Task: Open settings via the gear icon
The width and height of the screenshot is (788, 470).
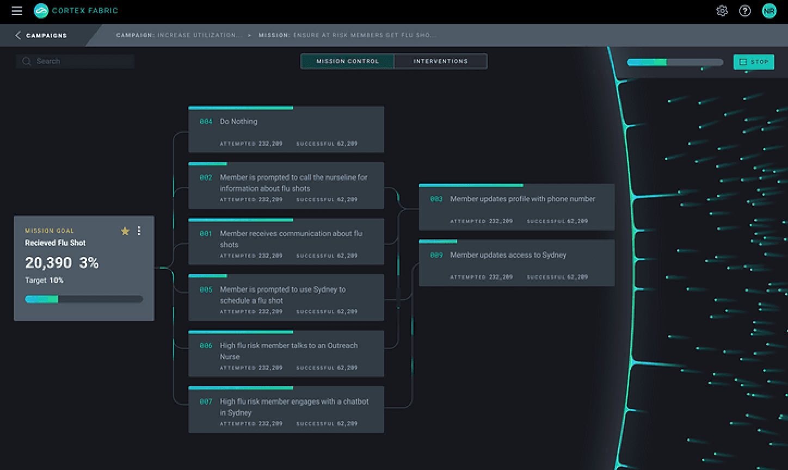Action: [722, 11]
